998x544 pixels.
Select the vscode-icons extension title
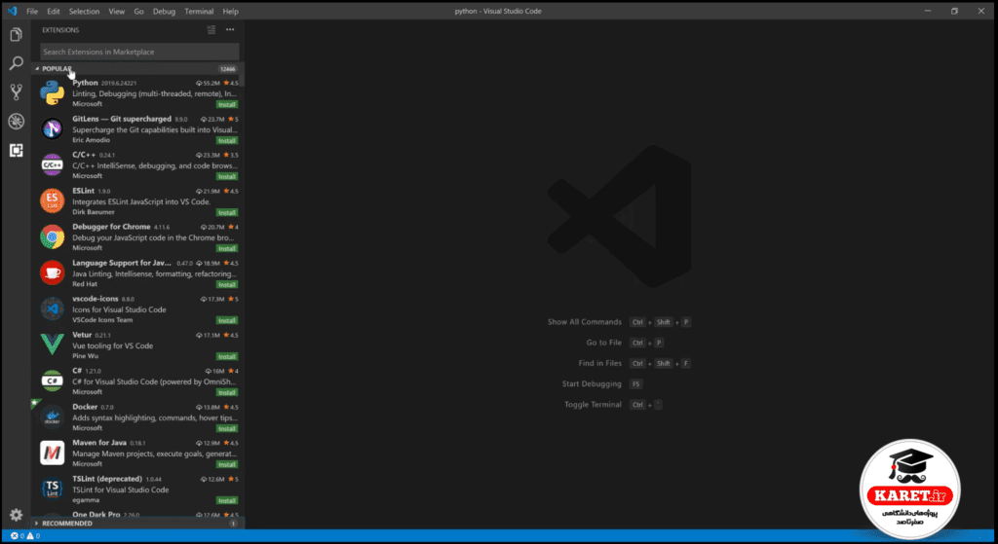(96, 299)
